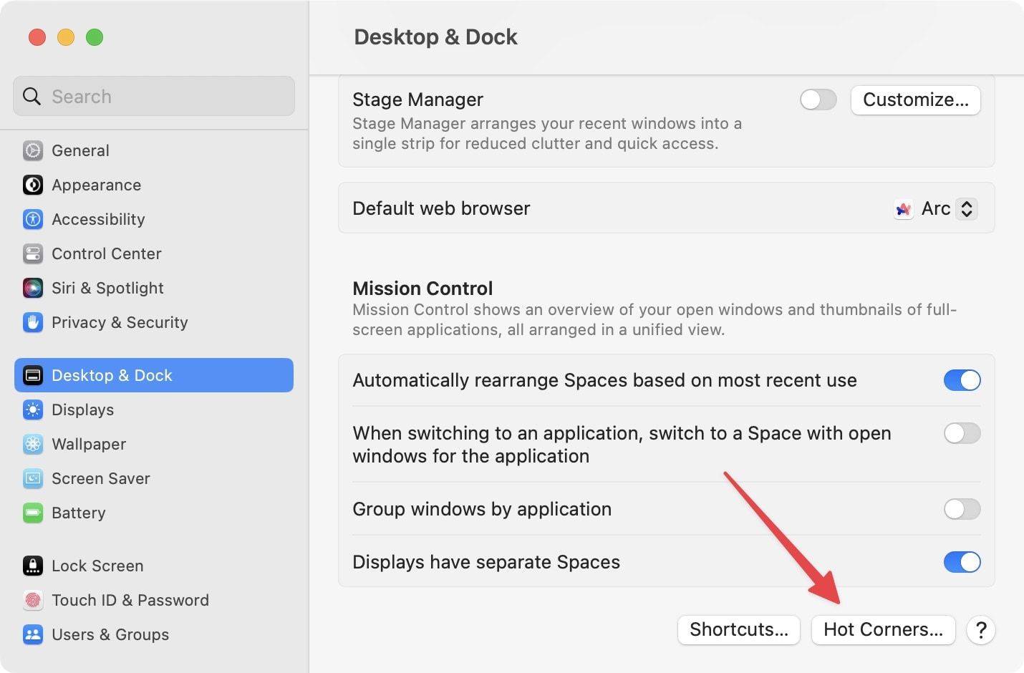Open Accessibility via its sidebar icon
This screenshot has width=1024, height=673.
(33, 219)
